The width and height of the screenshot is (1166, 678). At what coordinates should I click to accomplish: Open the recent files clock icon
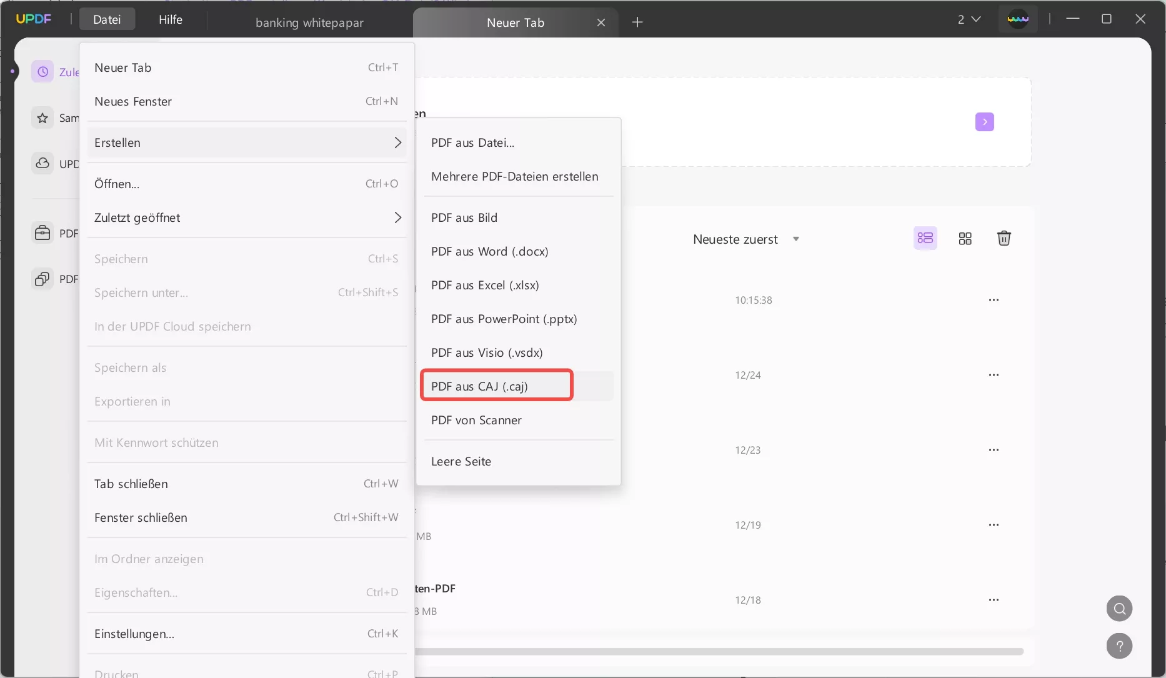tap(42, 72)
